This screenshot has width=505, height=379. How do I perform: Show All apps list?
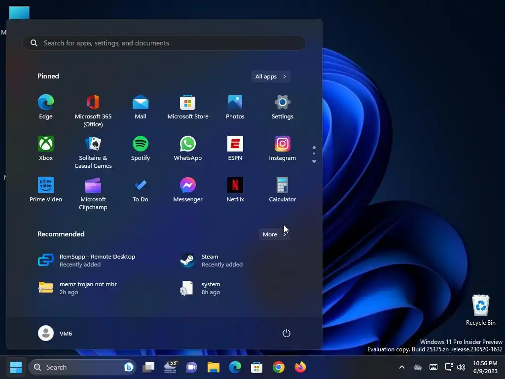tap(271, 76)
